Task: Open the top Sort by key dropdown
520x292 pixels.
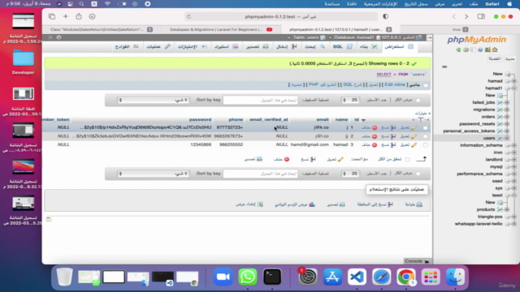Action: tap(154, 100)
